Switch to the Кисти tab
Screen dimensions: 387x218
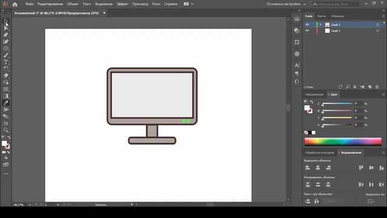(322, 16)
